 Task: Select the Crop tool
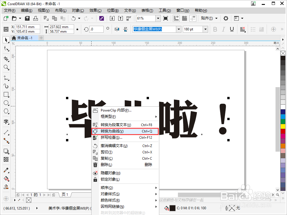(x=6, y=59)
